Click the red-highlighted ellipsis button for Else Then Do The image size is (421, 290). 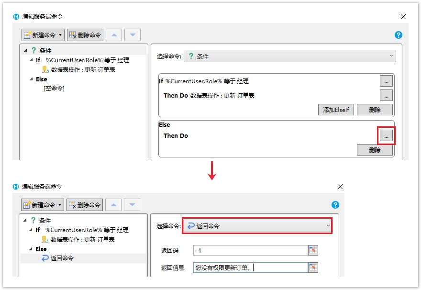386,136
